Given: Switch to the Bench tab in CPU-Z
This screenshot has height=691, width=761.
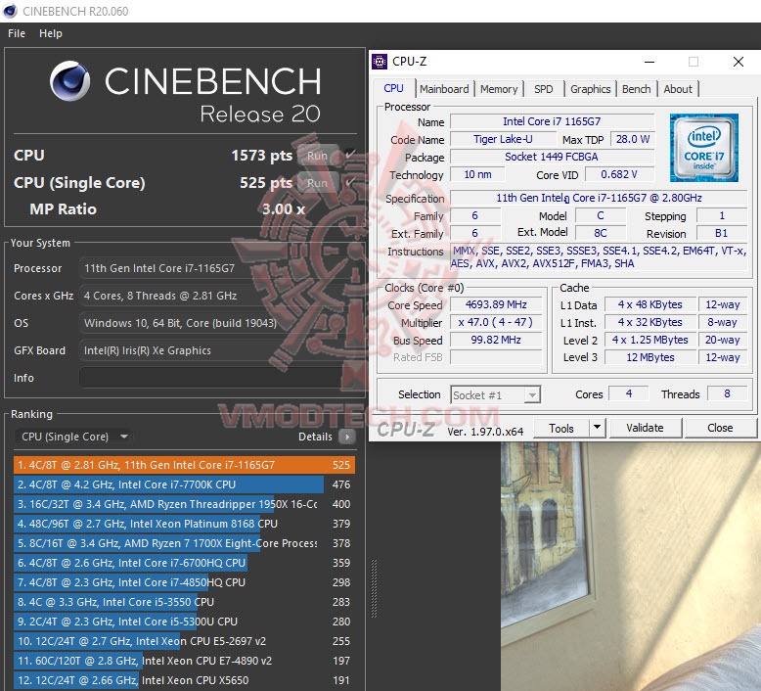Looking at the screenshot, I should [636, 89].
